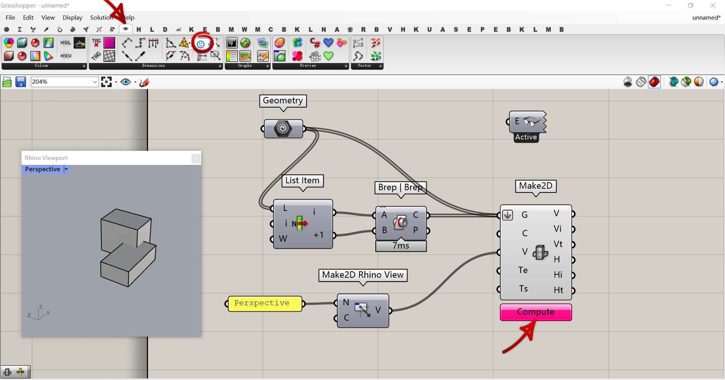This screenshot has height=380, width=725.
Task: Select the yellow Perspective panel
Action: 265,304
